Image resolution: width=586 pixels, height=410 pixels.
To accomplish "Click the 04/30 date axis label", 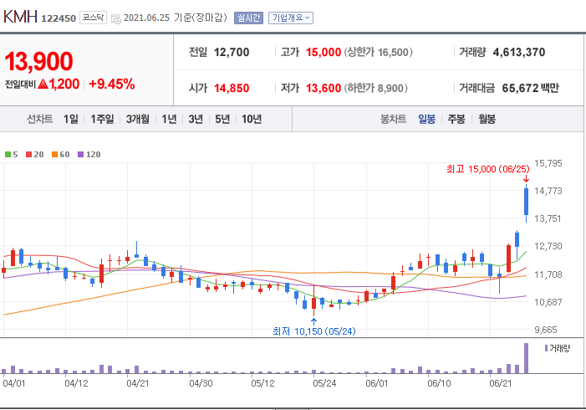I will (x=201, y=383).
